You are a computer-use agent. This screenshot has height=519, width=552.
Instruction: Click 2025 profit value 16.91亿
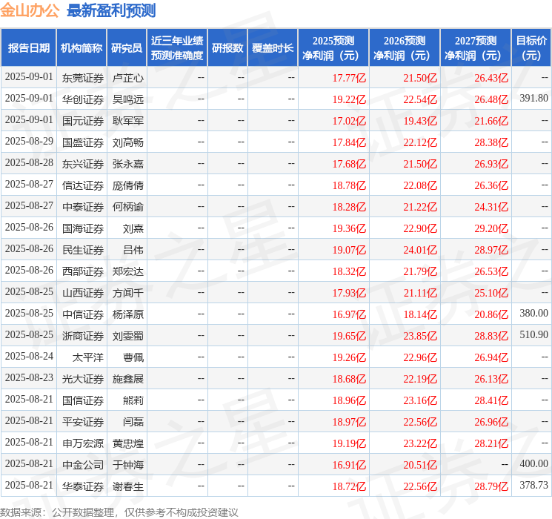pyautogui.click(x=349, y=465)
